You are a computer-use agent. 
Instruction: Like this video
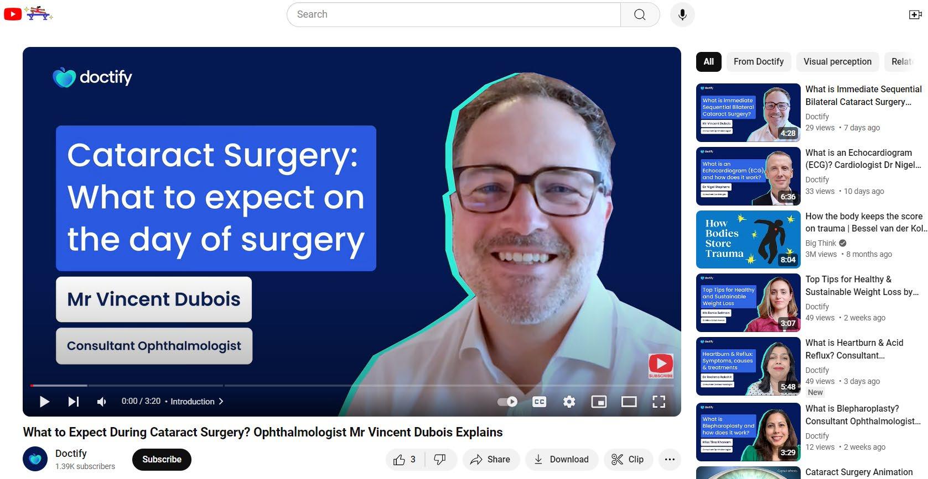405,459
